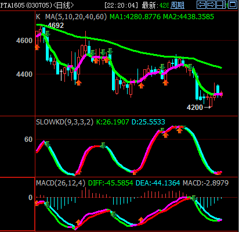
Task: Click the right arrow navigation icon
Action: coord(211,5)
